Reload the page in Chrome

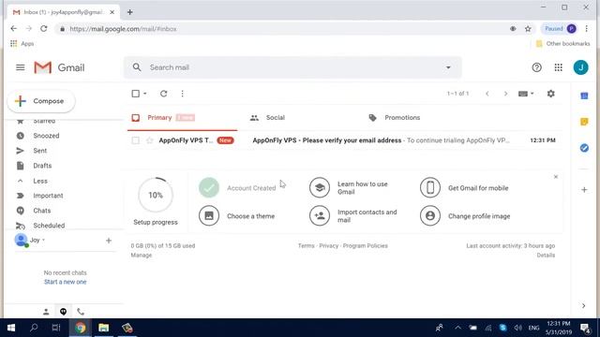pyautogui.click(x=44, y=29)
